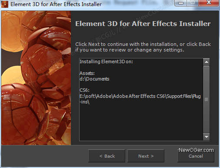The image size is (220, 168).
Task: Select the d:\Documents assets path
Action: [94, 79]
